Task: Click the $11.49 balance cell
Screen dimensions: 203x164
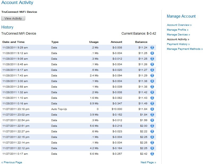Action: pos(143,104)
